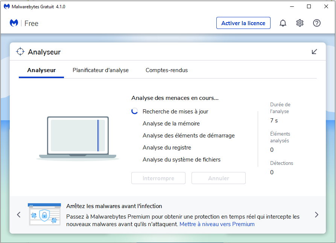Click 'Recherche de mises à jour' text
This screenshot has height=243, width=336.
point(175,112)
